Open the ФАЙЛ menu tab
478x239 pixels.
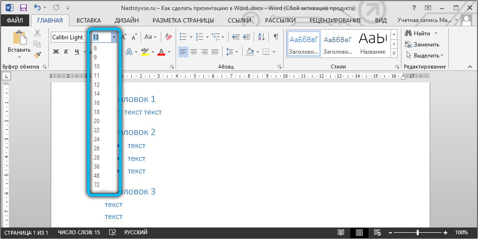coord(15,20)
